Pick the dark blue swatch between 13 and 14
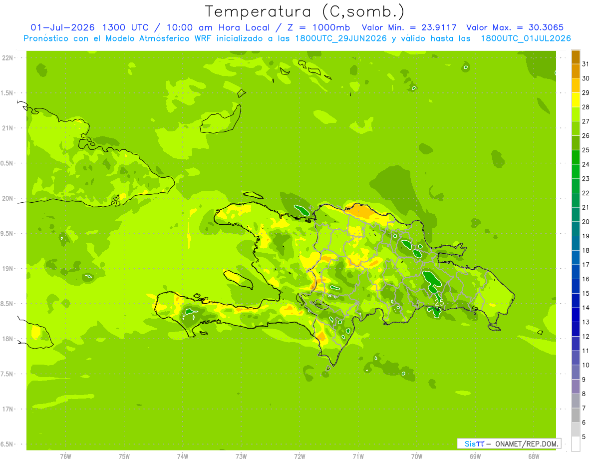599x463 pixels. [576, 315]
